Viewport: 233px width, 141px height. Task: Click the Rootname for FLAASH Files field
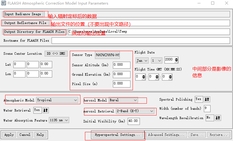click(x=141, y=41)
